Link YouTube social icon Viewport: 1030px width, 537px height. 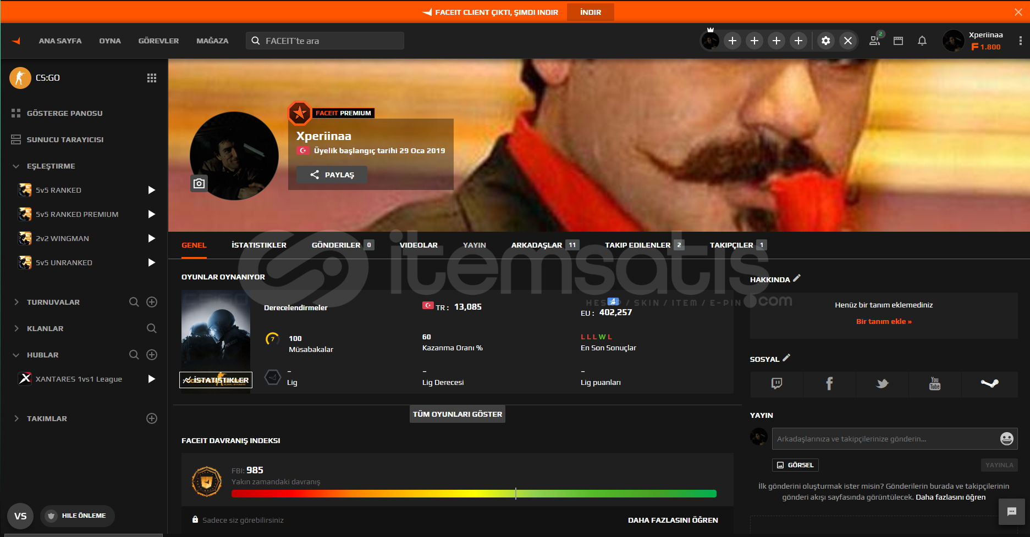[935, 384]
